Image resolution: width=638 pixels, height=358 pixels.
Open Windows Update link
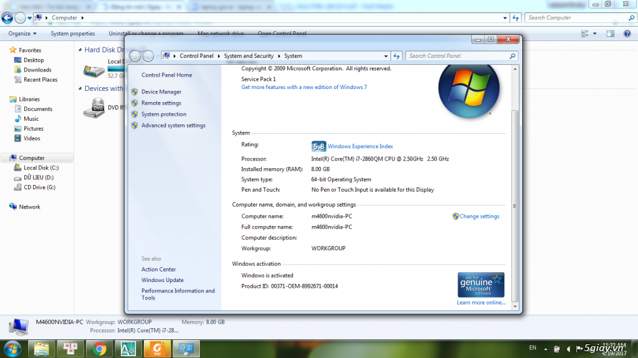(x=163, y=280)
